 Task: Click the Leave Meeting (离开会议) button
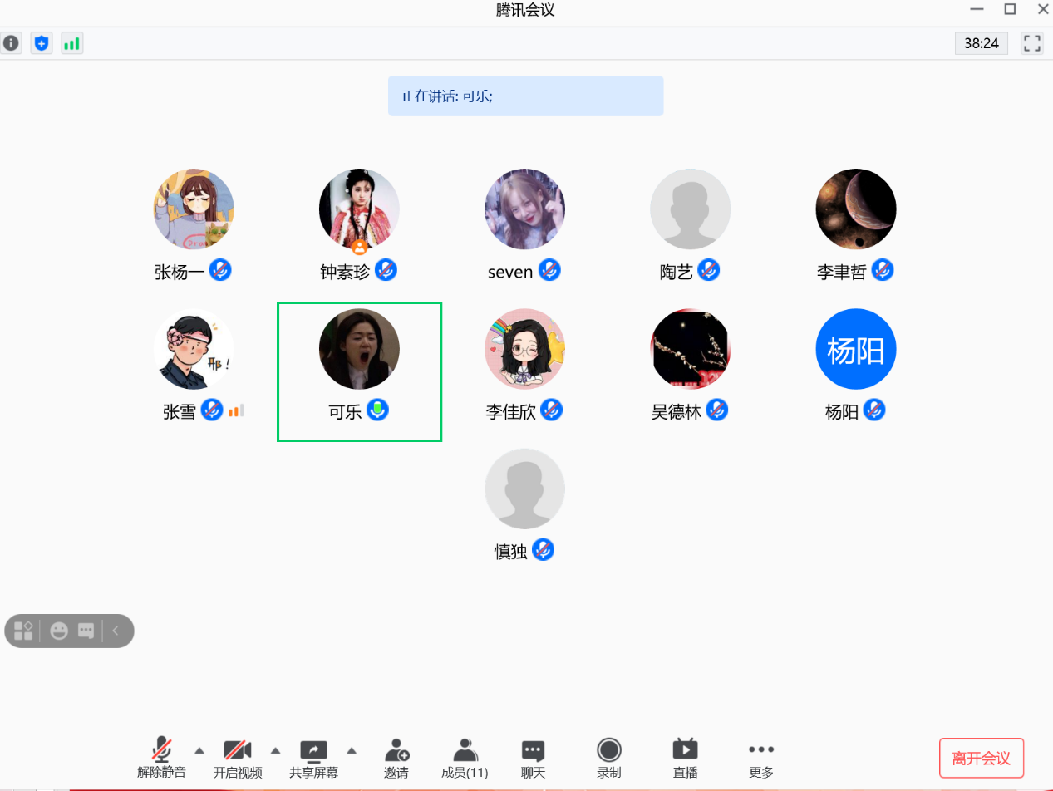(x=981, y=758)
